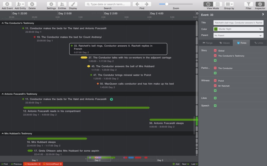Click the Inspector icon in the toolbar
Image resolution: width=267 pixels, height=166 pixels.
(260, 4)
